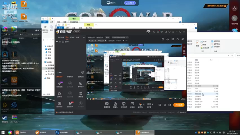
Task: Open customer service headset icon
Action: [154, 32]
